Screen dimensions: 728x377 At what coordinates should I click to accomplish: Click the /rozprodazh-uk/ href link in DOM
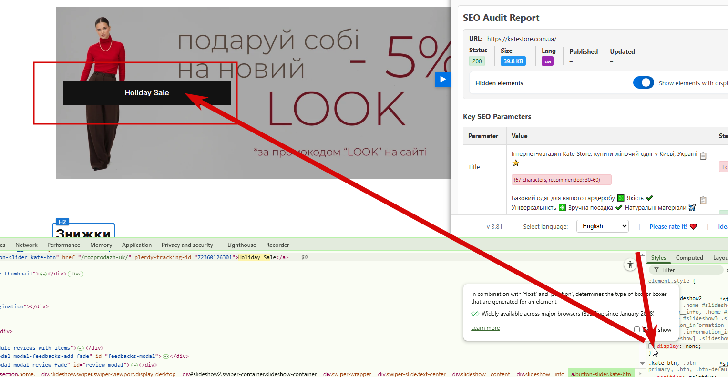(105, 257)
